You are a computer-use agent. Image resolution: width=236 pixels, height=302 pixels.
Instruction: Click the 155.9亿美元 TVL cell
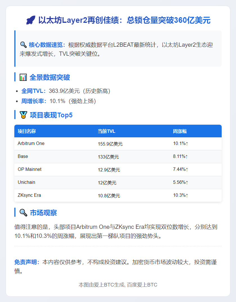pyautogui.click(x=110, y=144)
